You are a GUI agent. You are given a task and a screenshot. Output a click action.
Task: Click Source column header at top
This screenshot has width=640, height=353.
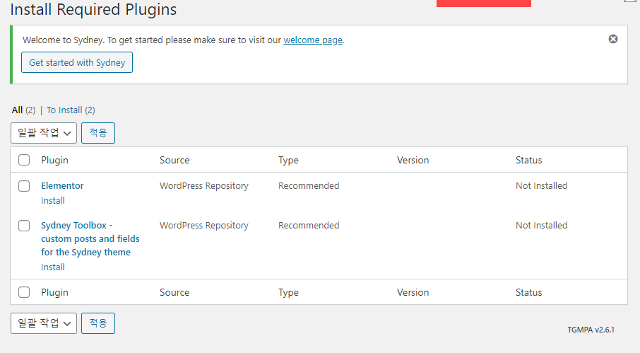coord(174,160)
